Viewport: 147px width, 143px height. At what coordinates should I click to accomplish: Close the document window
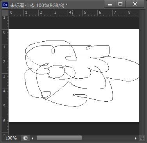point(134,4)
